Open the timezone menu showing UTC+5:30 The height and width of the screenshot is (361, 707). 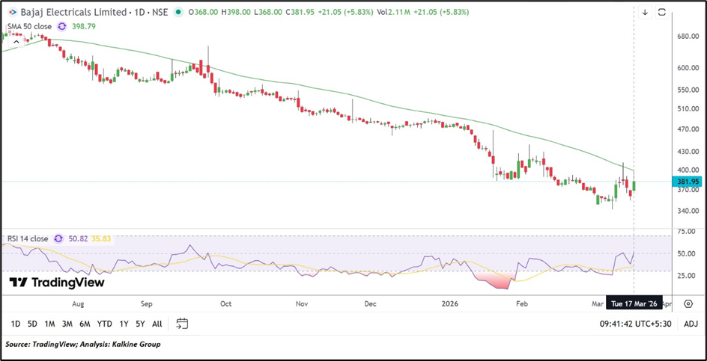pyautogui.click(x=635, y=324)
